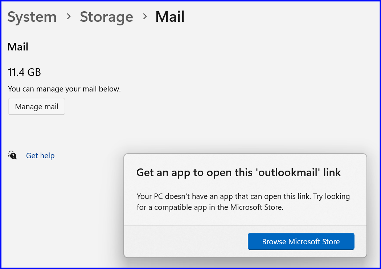Screen dimensions: 381x269
Task: Click the 'Get an app to open' dialog title
Action: [239, 172]
